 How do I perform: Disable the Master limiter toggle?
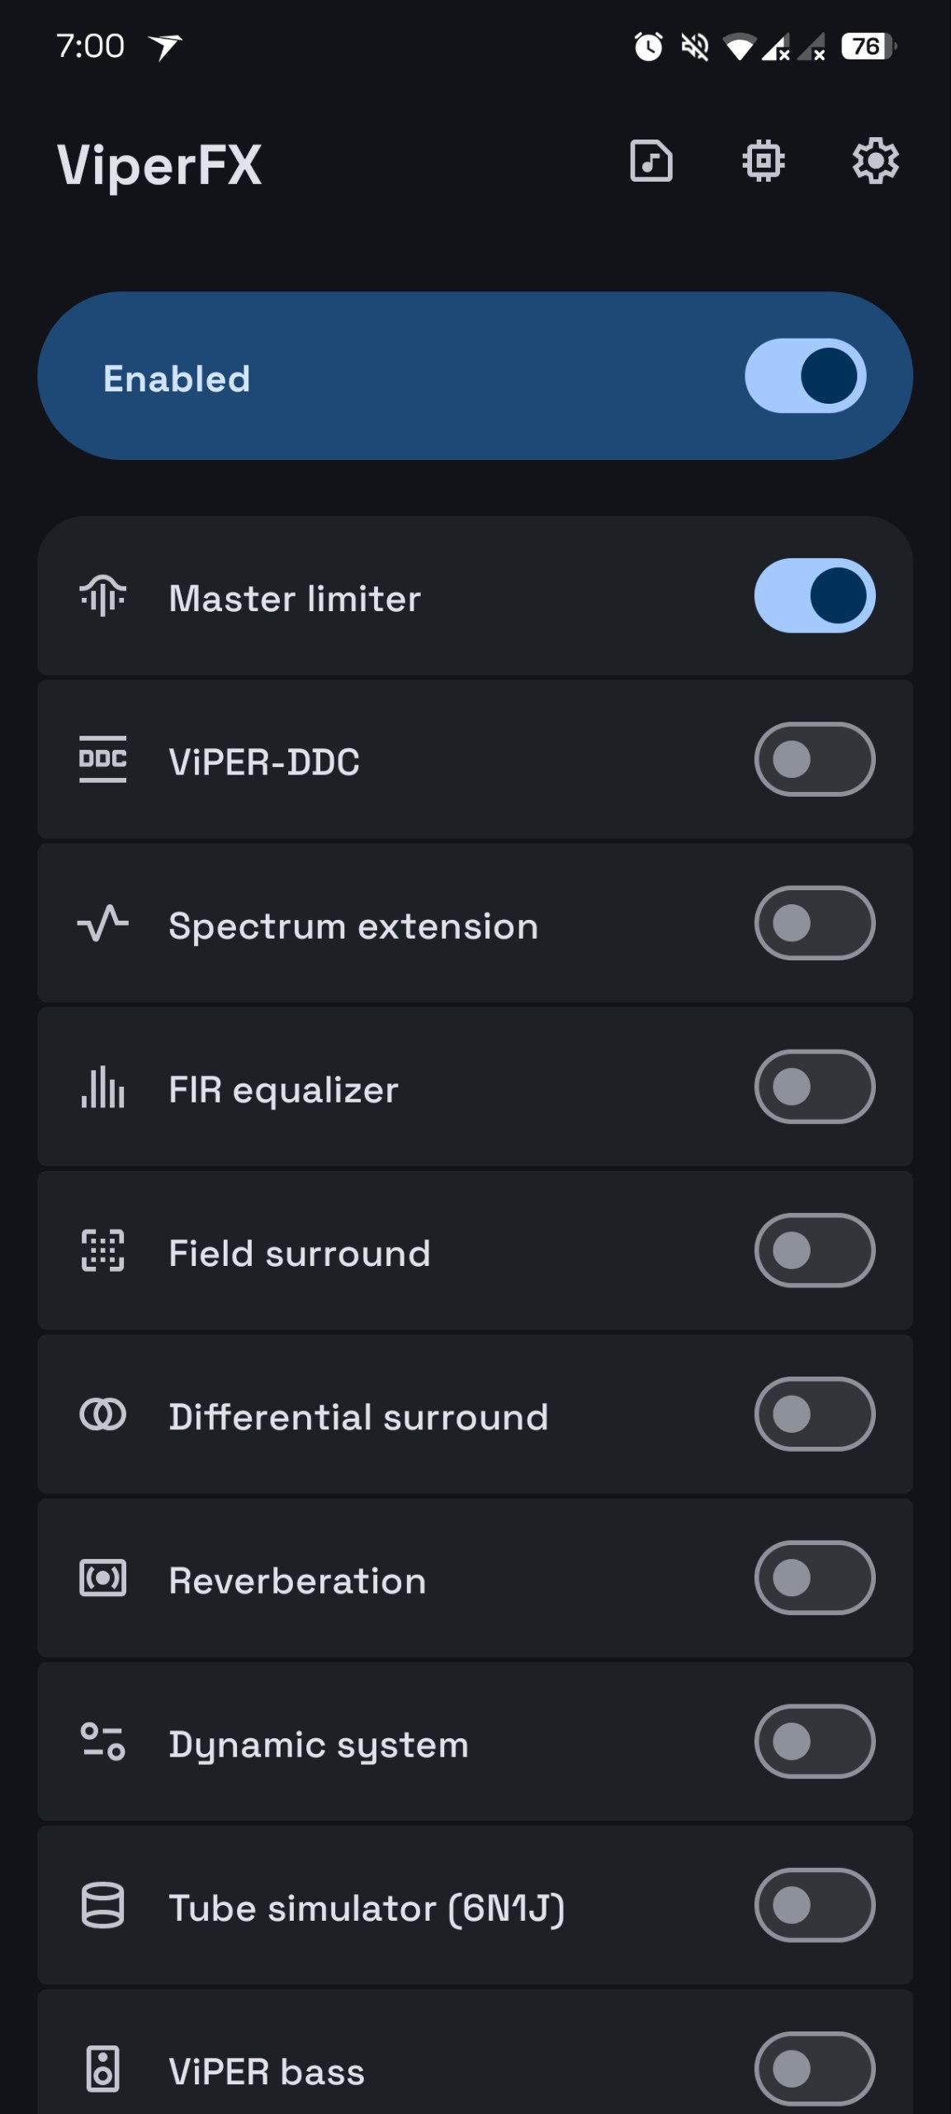pyautogui.click(x=814, y=596)
